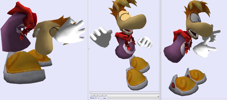Expand left panel via splitter arrow

click(x=89, y=49)
